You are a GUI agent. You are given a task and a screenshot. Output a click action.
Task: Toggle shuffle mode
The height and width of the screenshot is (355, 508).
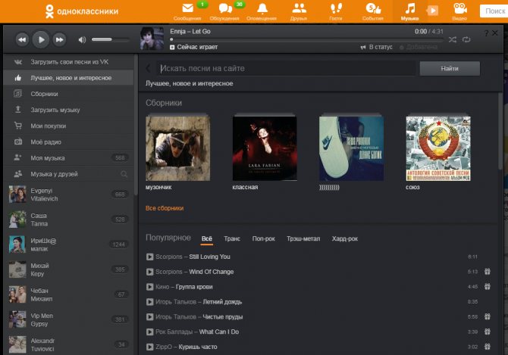coord(453,39)
